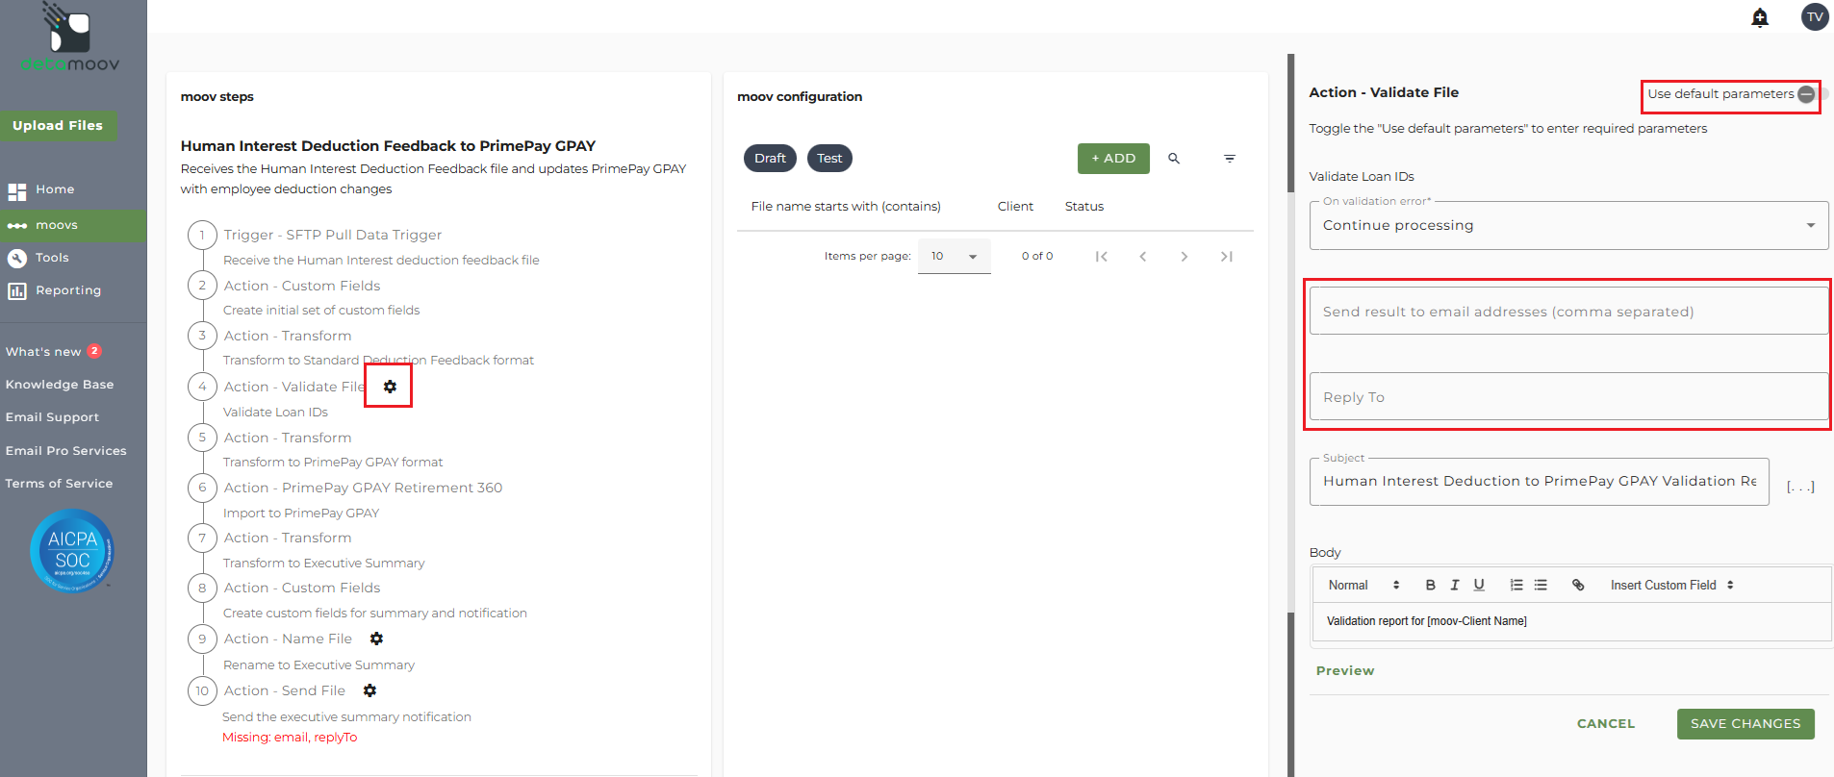Click the Body text 'Validation report for [moov-Client Name]'
Image resolution: width=1834 pixels, height=777 pixels.
[x=1427, y=621]
